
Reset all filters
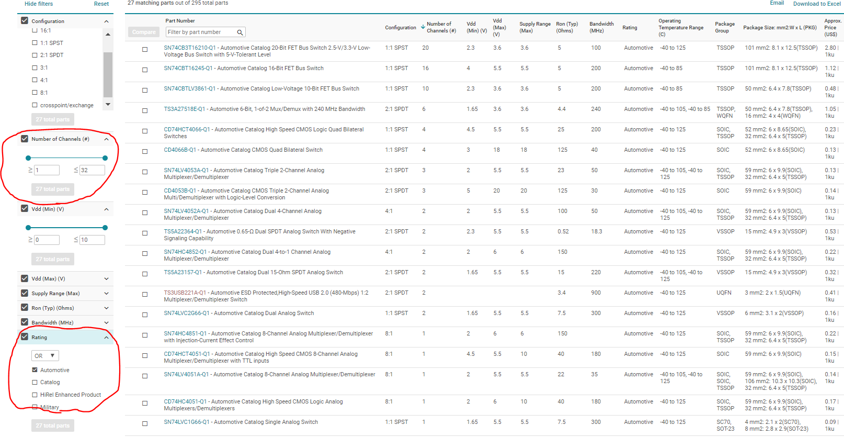coord(101,4)
